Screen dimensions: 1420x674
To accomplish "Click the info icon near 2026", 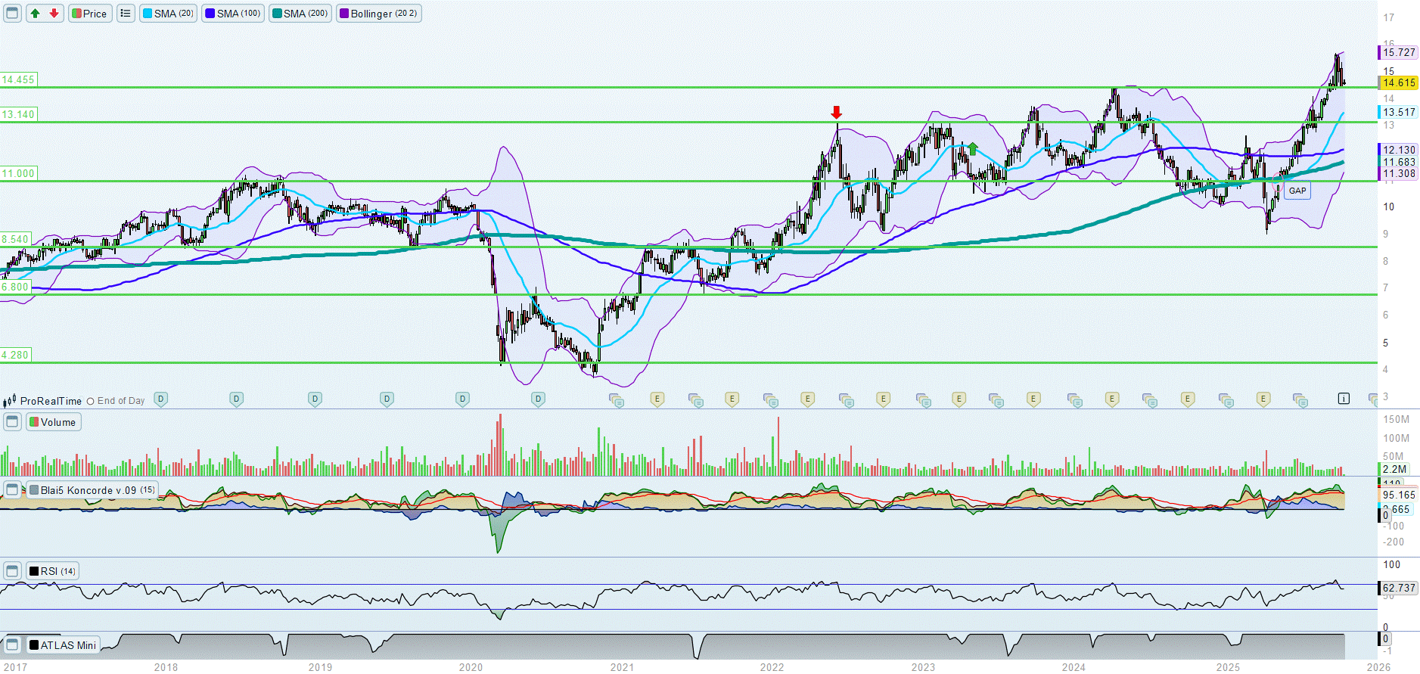I will 1343,399.
